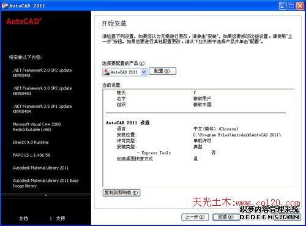Click 复制到剪贴板 copy to clipboard button
The height and width of the screenshot is (226, 306).
[121, 192]
